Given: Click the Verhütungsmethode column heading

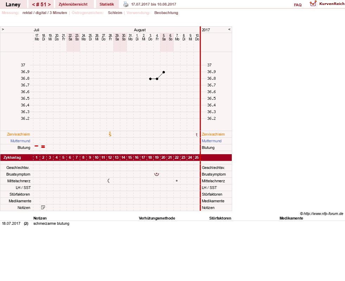Looking at the screenshot, I should (x=157, y=218).
